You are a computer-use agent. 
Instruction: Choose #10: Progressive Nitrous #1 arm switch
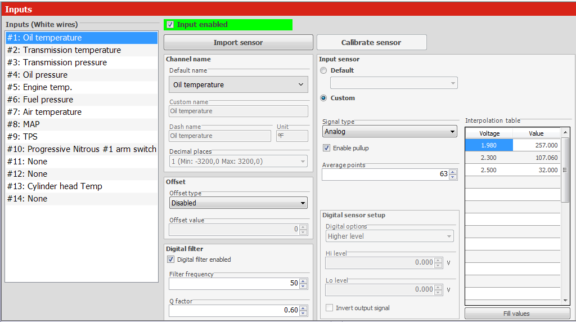(x=82, y=149)
